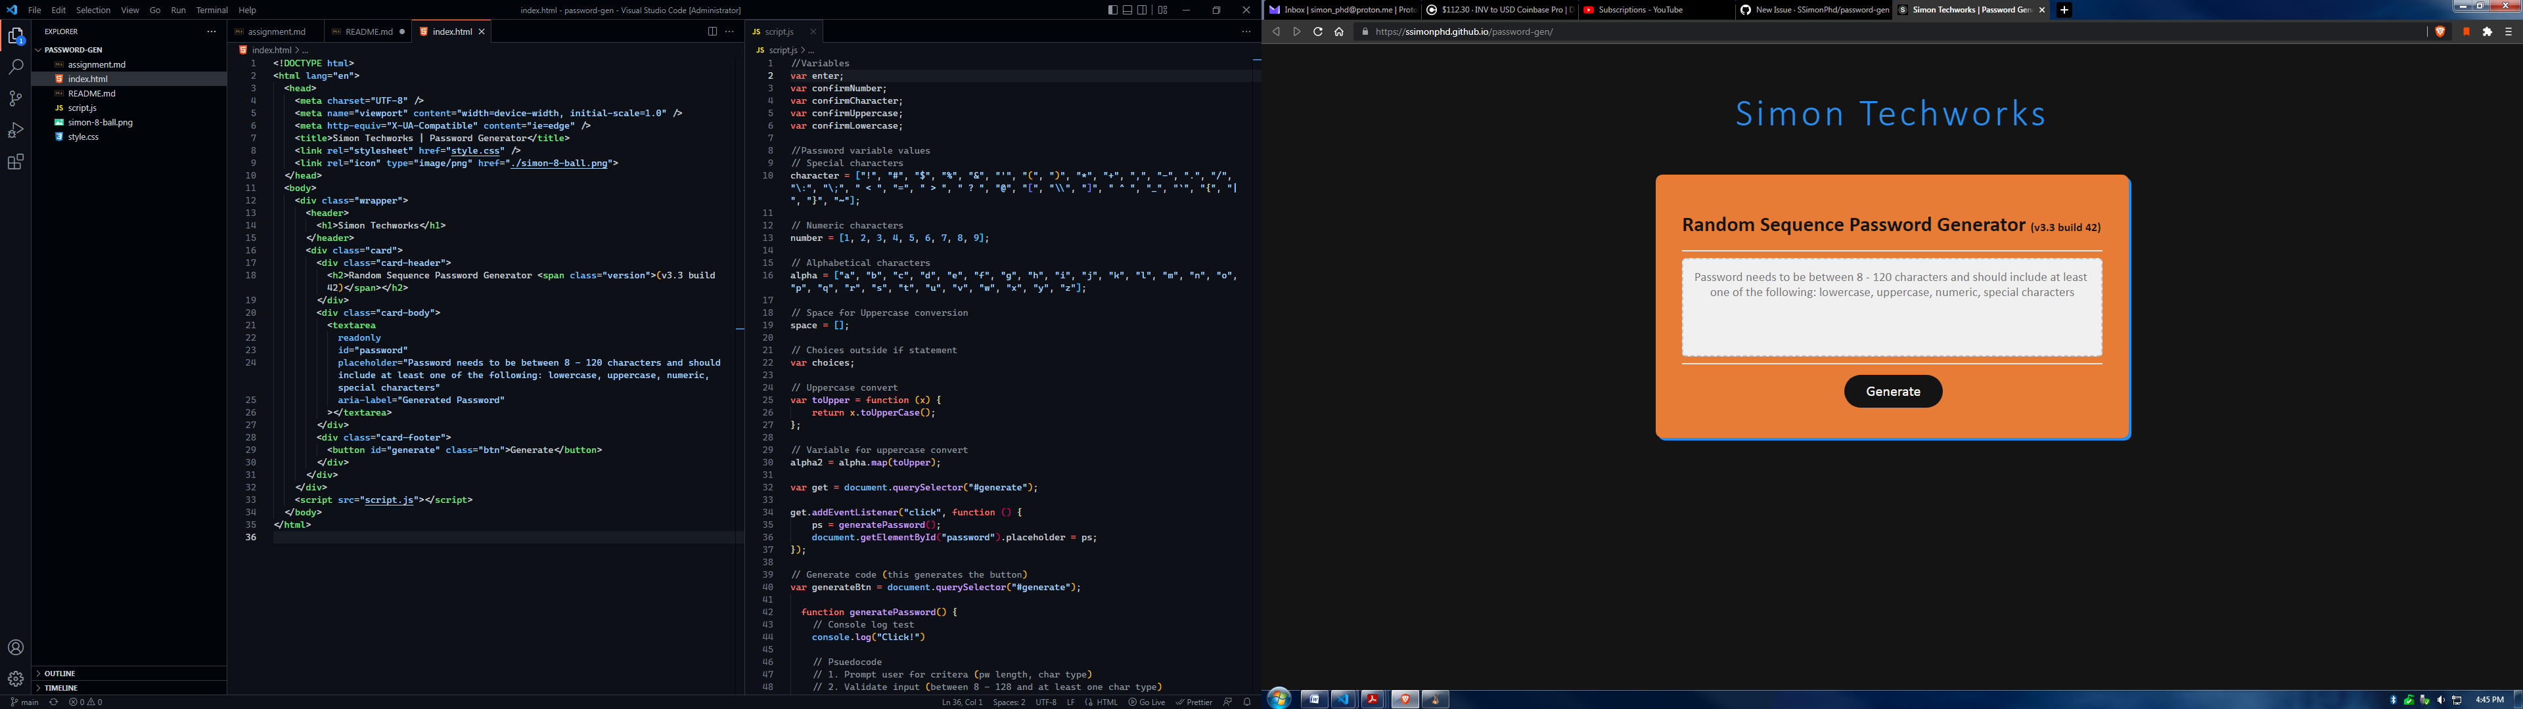Switch to the README.md editor tab
Screen dimensions: 2523x709
(367, 32)
